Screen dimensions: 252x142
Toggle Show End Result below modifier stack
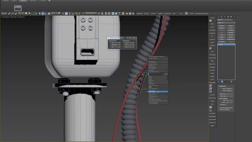click(222, 82)
